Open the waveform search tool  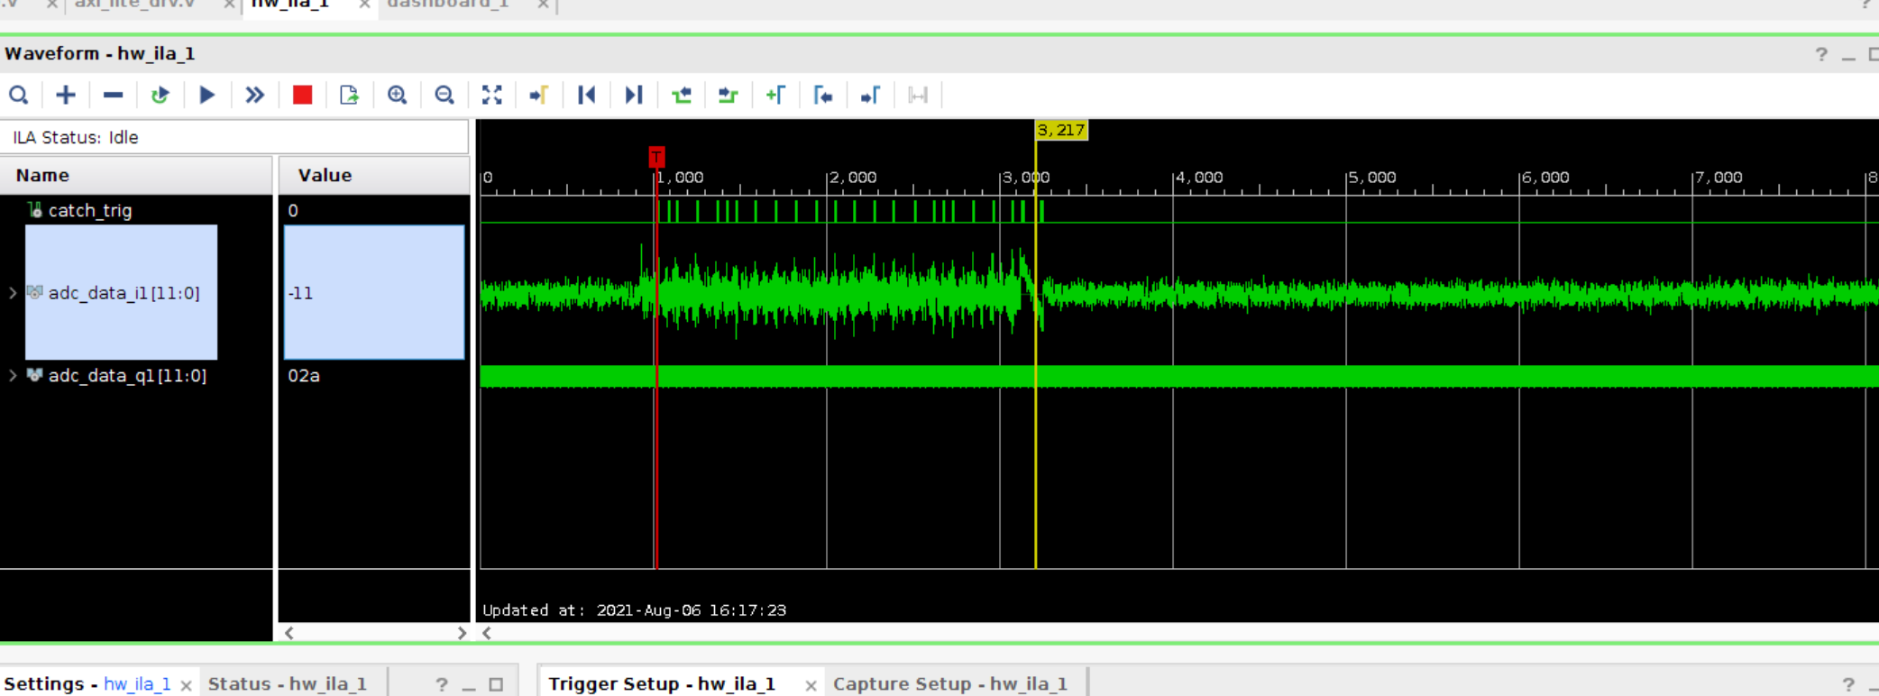[18, 95]
